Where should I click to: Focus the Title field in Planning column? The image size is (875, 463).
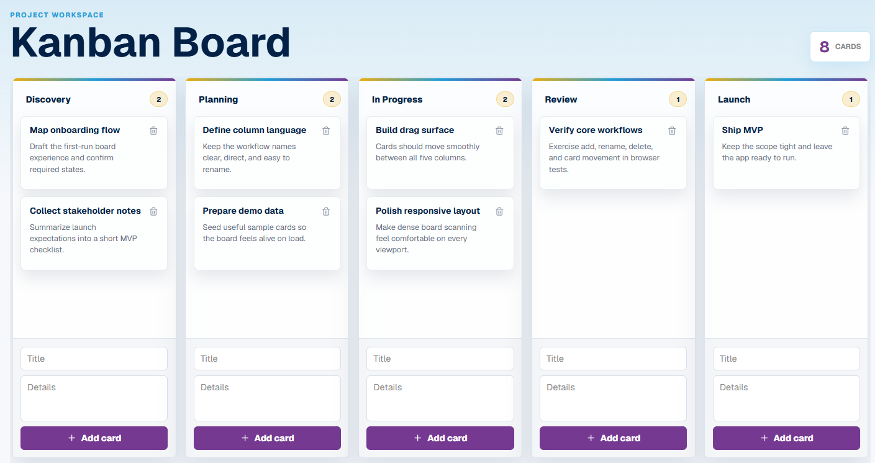[267, 359]
